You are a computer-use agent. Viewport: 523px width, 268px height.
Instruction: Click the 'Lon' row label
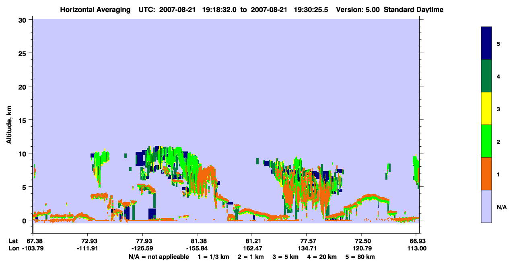(x=13, y=248)
